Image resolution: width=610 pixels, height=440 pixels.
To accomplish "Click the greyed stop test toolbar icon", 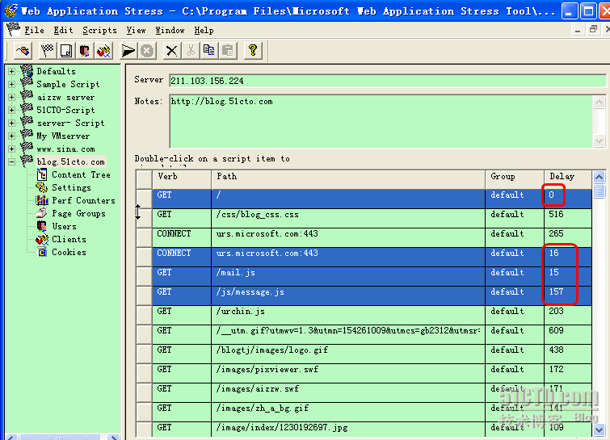I will (147, 51).
